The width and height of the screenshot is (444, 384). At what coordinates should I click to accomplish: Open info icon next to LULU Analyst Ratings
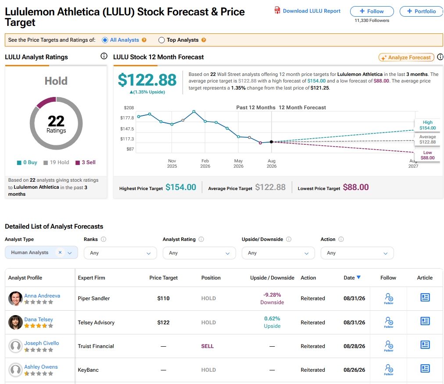pyautogui.click(x=104, y=56)
